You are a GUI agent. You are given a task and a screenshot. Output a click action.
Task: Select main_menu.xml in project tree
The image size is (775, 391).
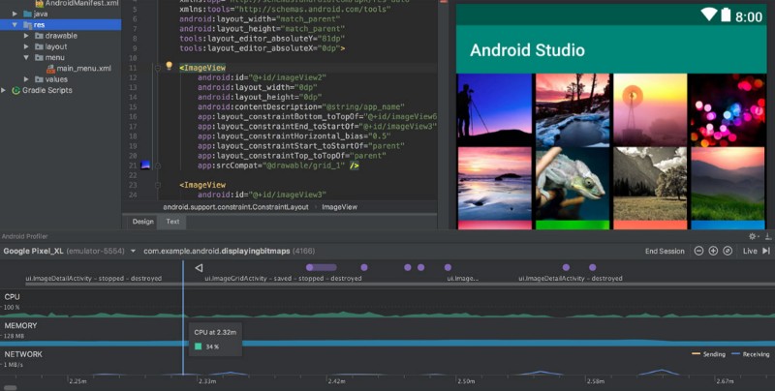tap(83, 69)
